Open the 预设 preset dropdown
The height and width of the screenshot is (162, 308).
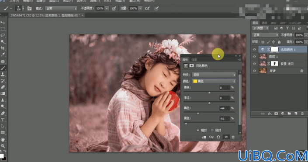[x=214, y=75]
